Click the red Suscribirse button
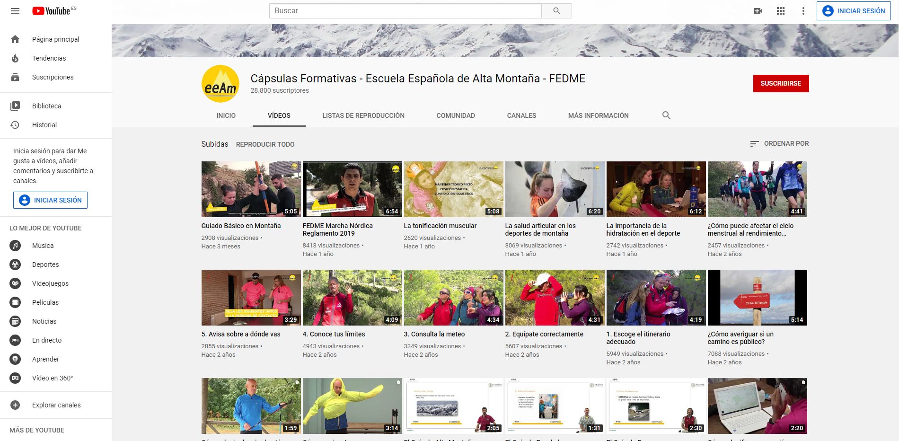Image resolution: width=899 pixels, height=441 pixels. (781, 83)
